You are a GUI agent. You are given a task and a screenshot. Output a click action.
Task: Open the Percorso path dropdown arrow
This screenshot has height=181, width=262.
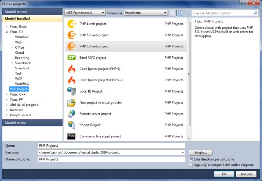tap(183, 152)
